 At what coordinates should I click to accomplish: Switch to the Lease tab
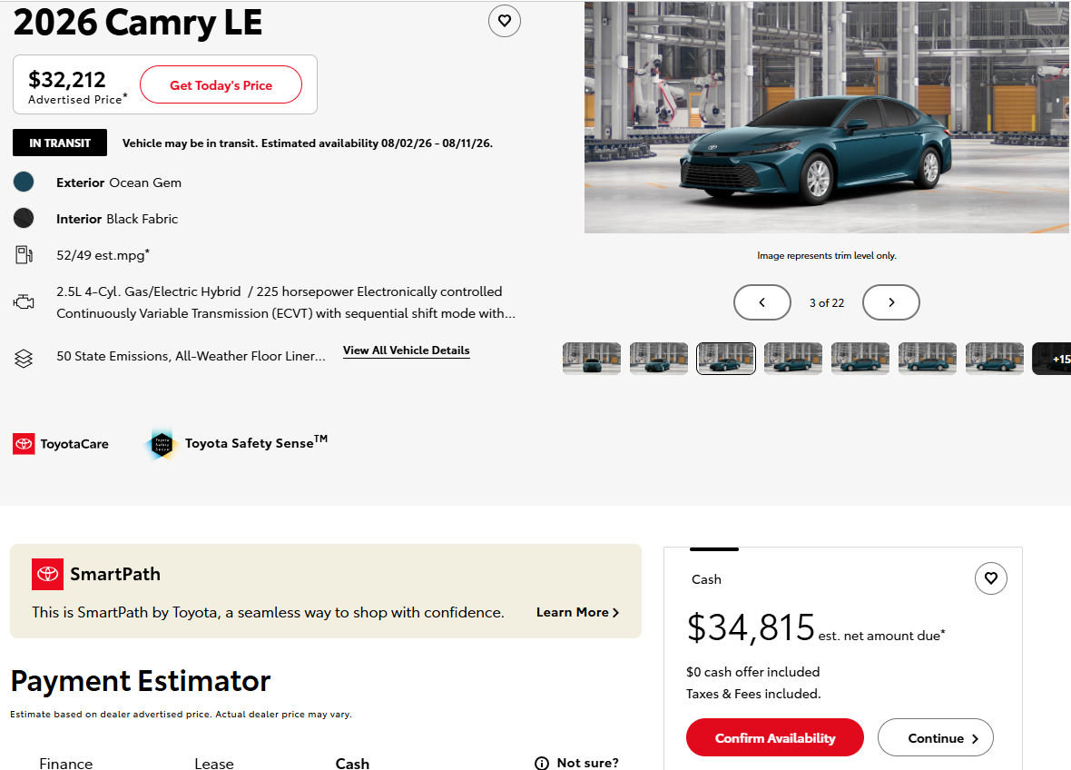click(214, 763)
